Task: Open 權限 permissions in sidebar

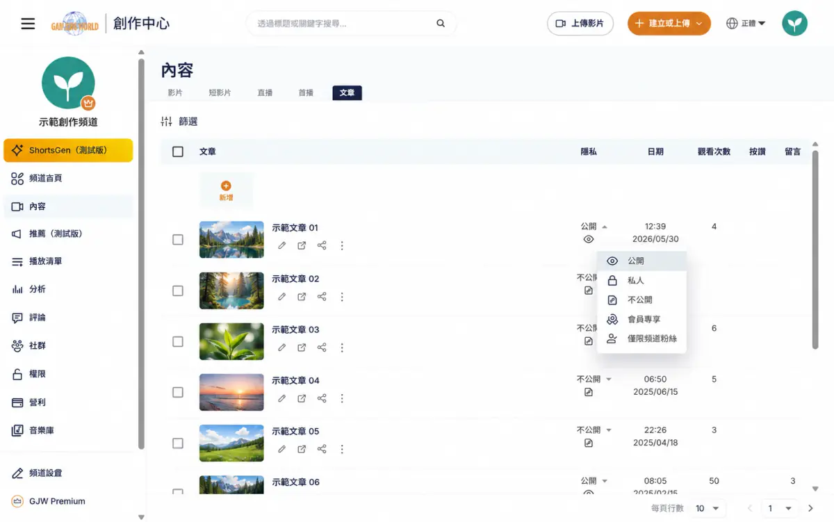Action: (x=68, y=374)
